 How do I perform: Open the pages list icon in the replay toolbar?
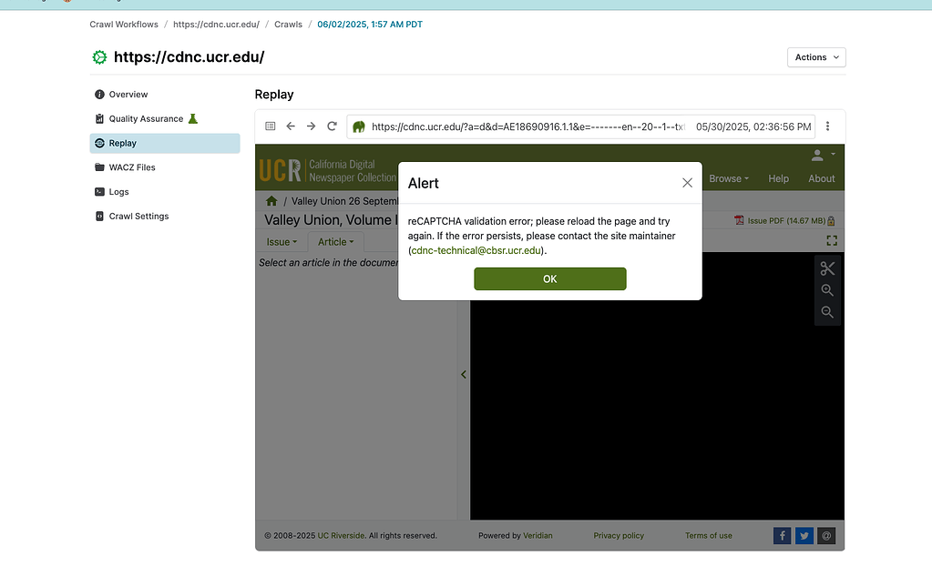click(x=269, y=126)
